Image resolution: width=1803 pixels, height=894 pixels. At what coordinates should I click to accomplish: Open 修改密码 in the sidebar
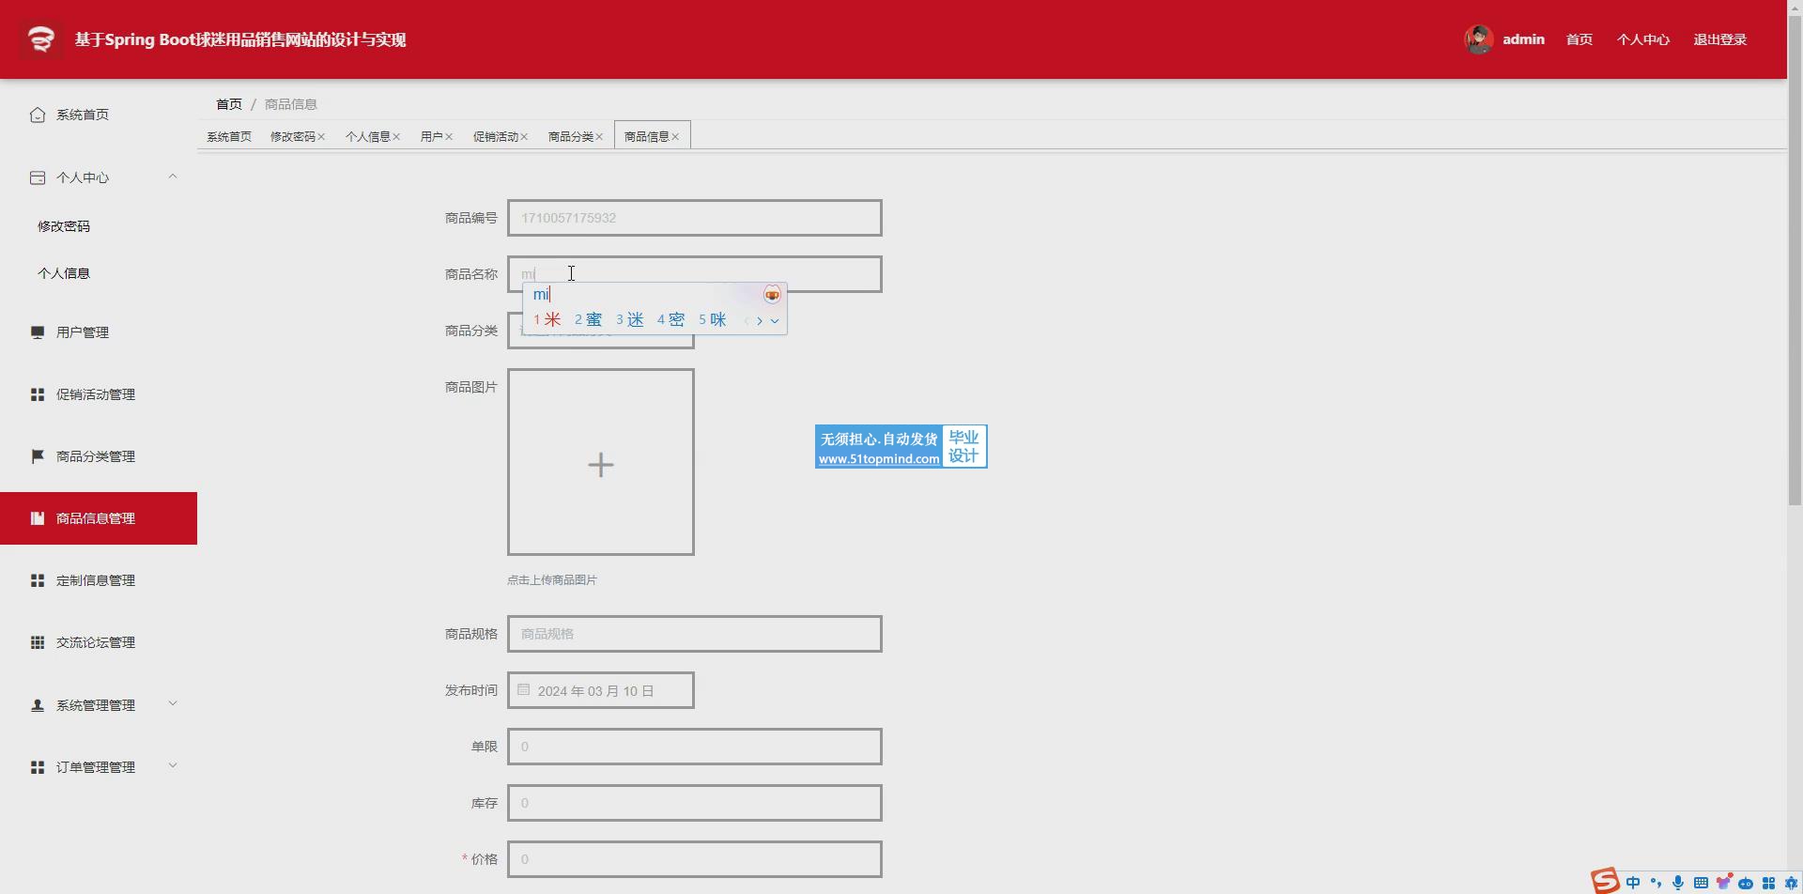tap(64, 226)
